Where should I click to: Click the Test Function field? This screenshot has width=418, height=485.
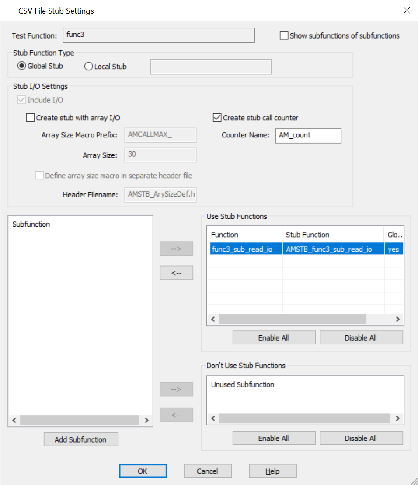[x=159, y=35]
